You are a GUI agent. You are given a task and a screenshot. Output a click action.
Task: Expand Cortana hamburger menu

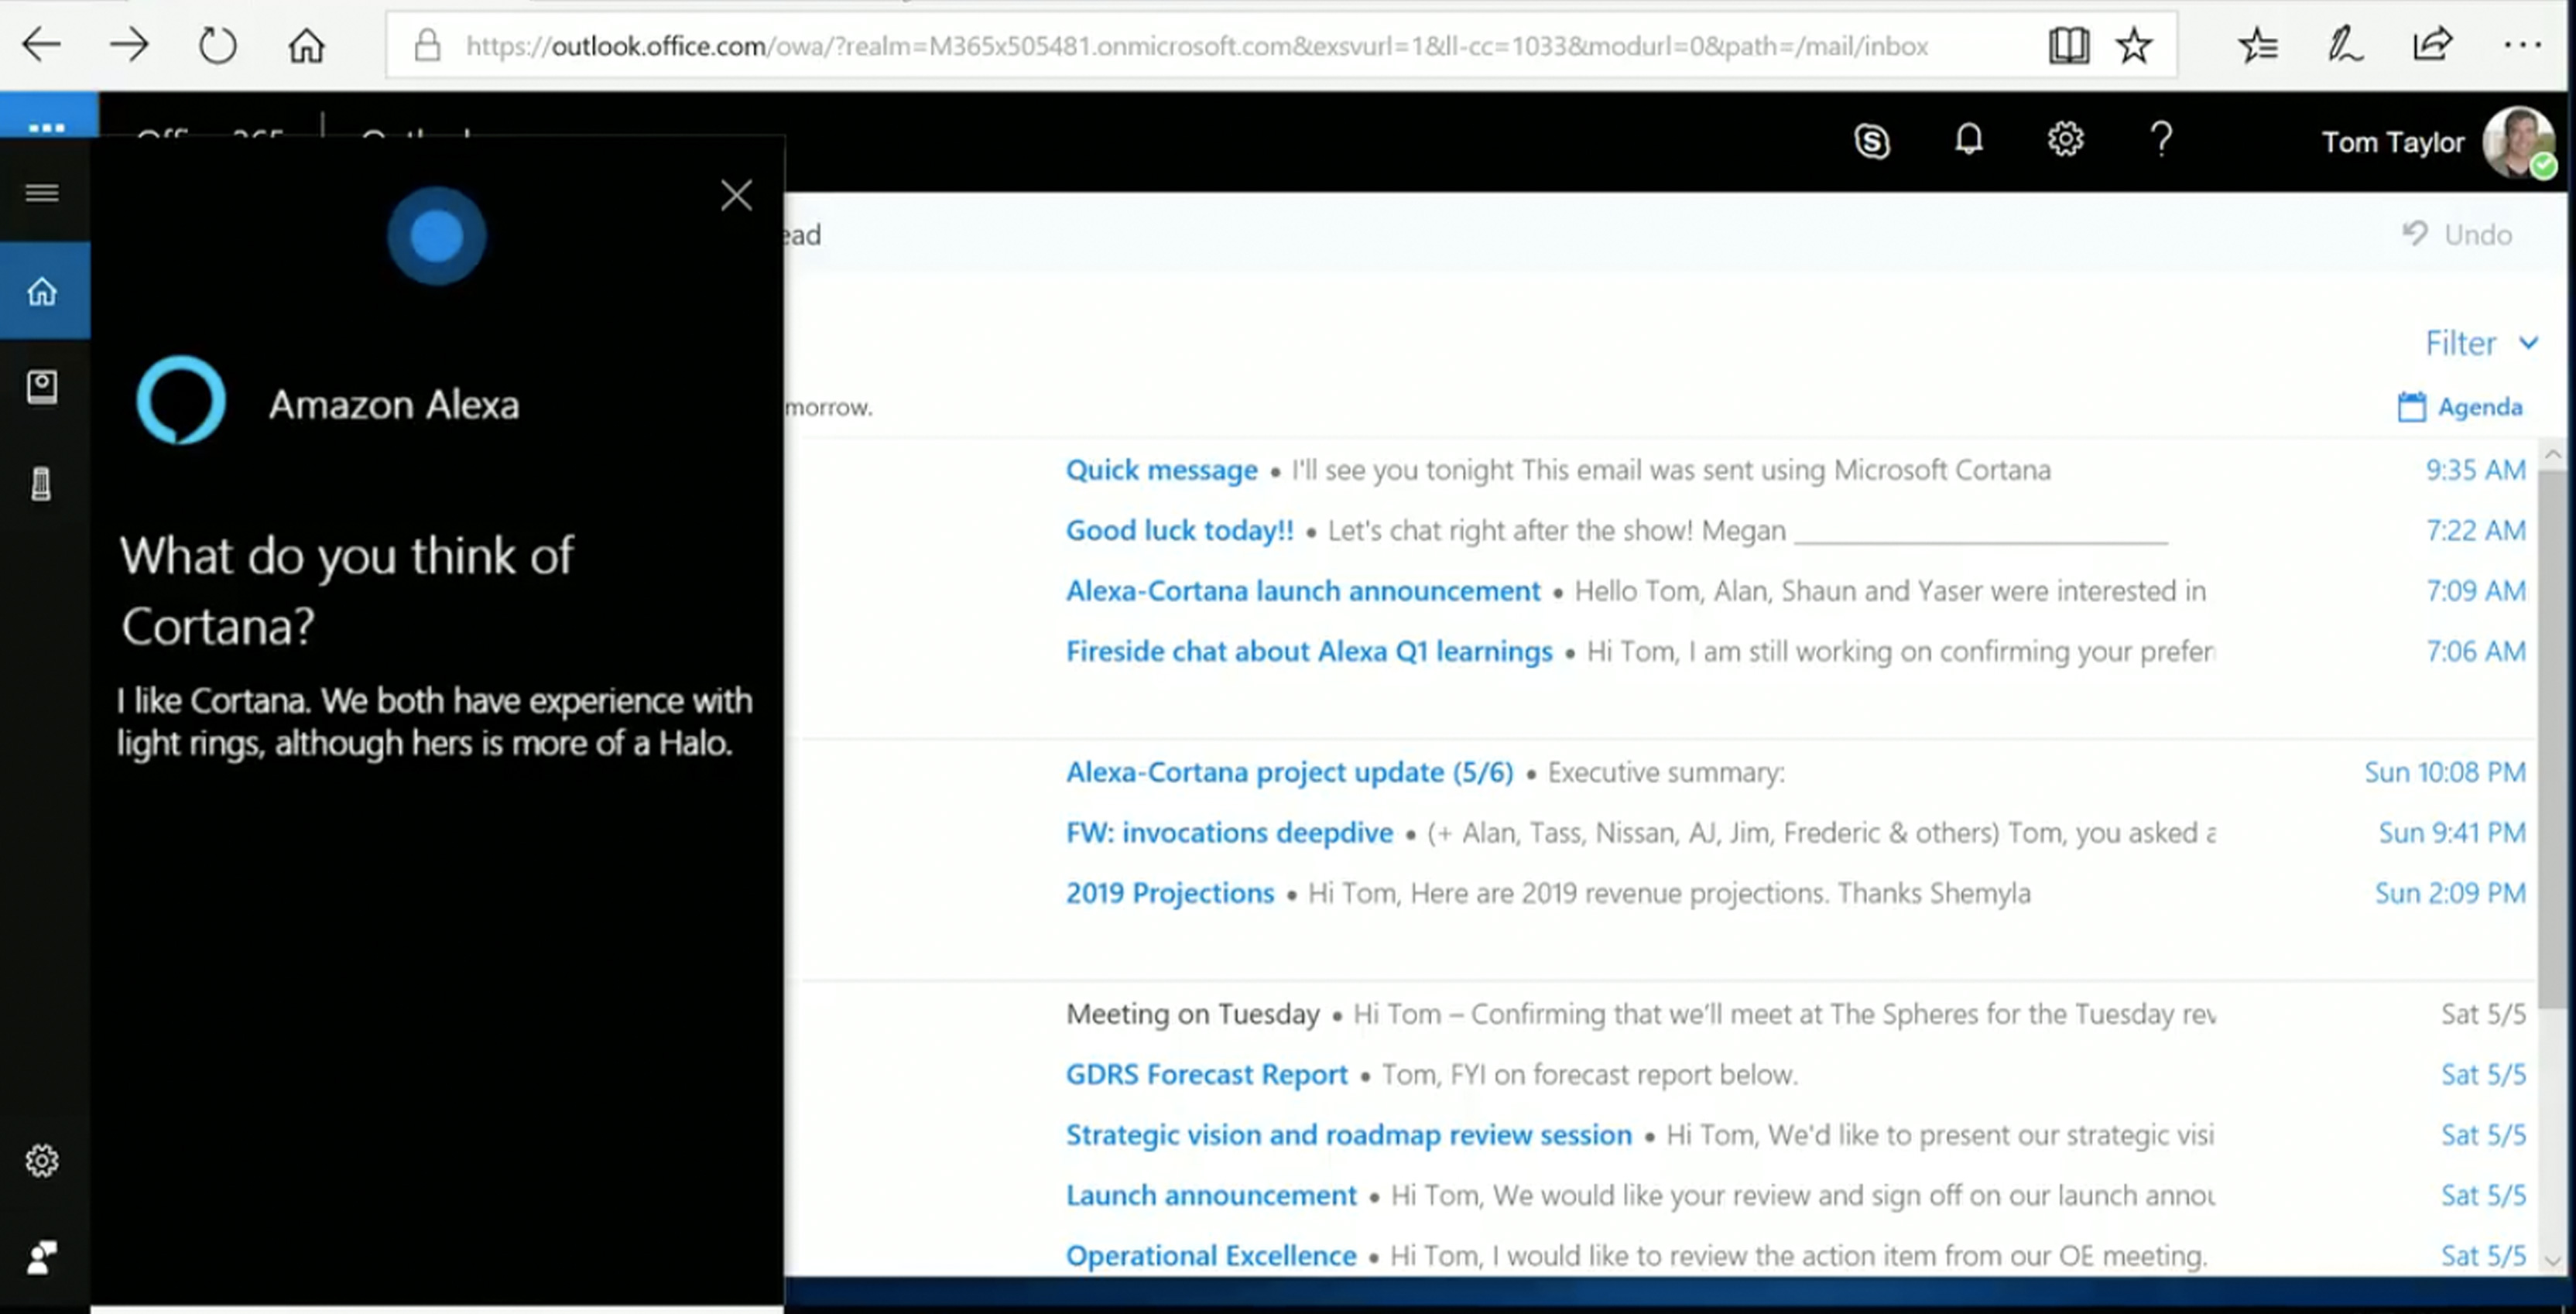pos(42,193)
